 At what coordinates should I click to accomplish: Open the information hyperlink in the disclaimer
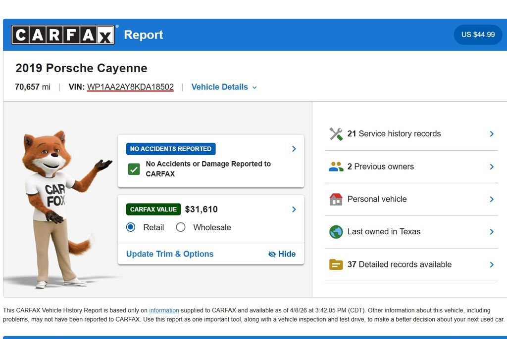click(163, 310)
